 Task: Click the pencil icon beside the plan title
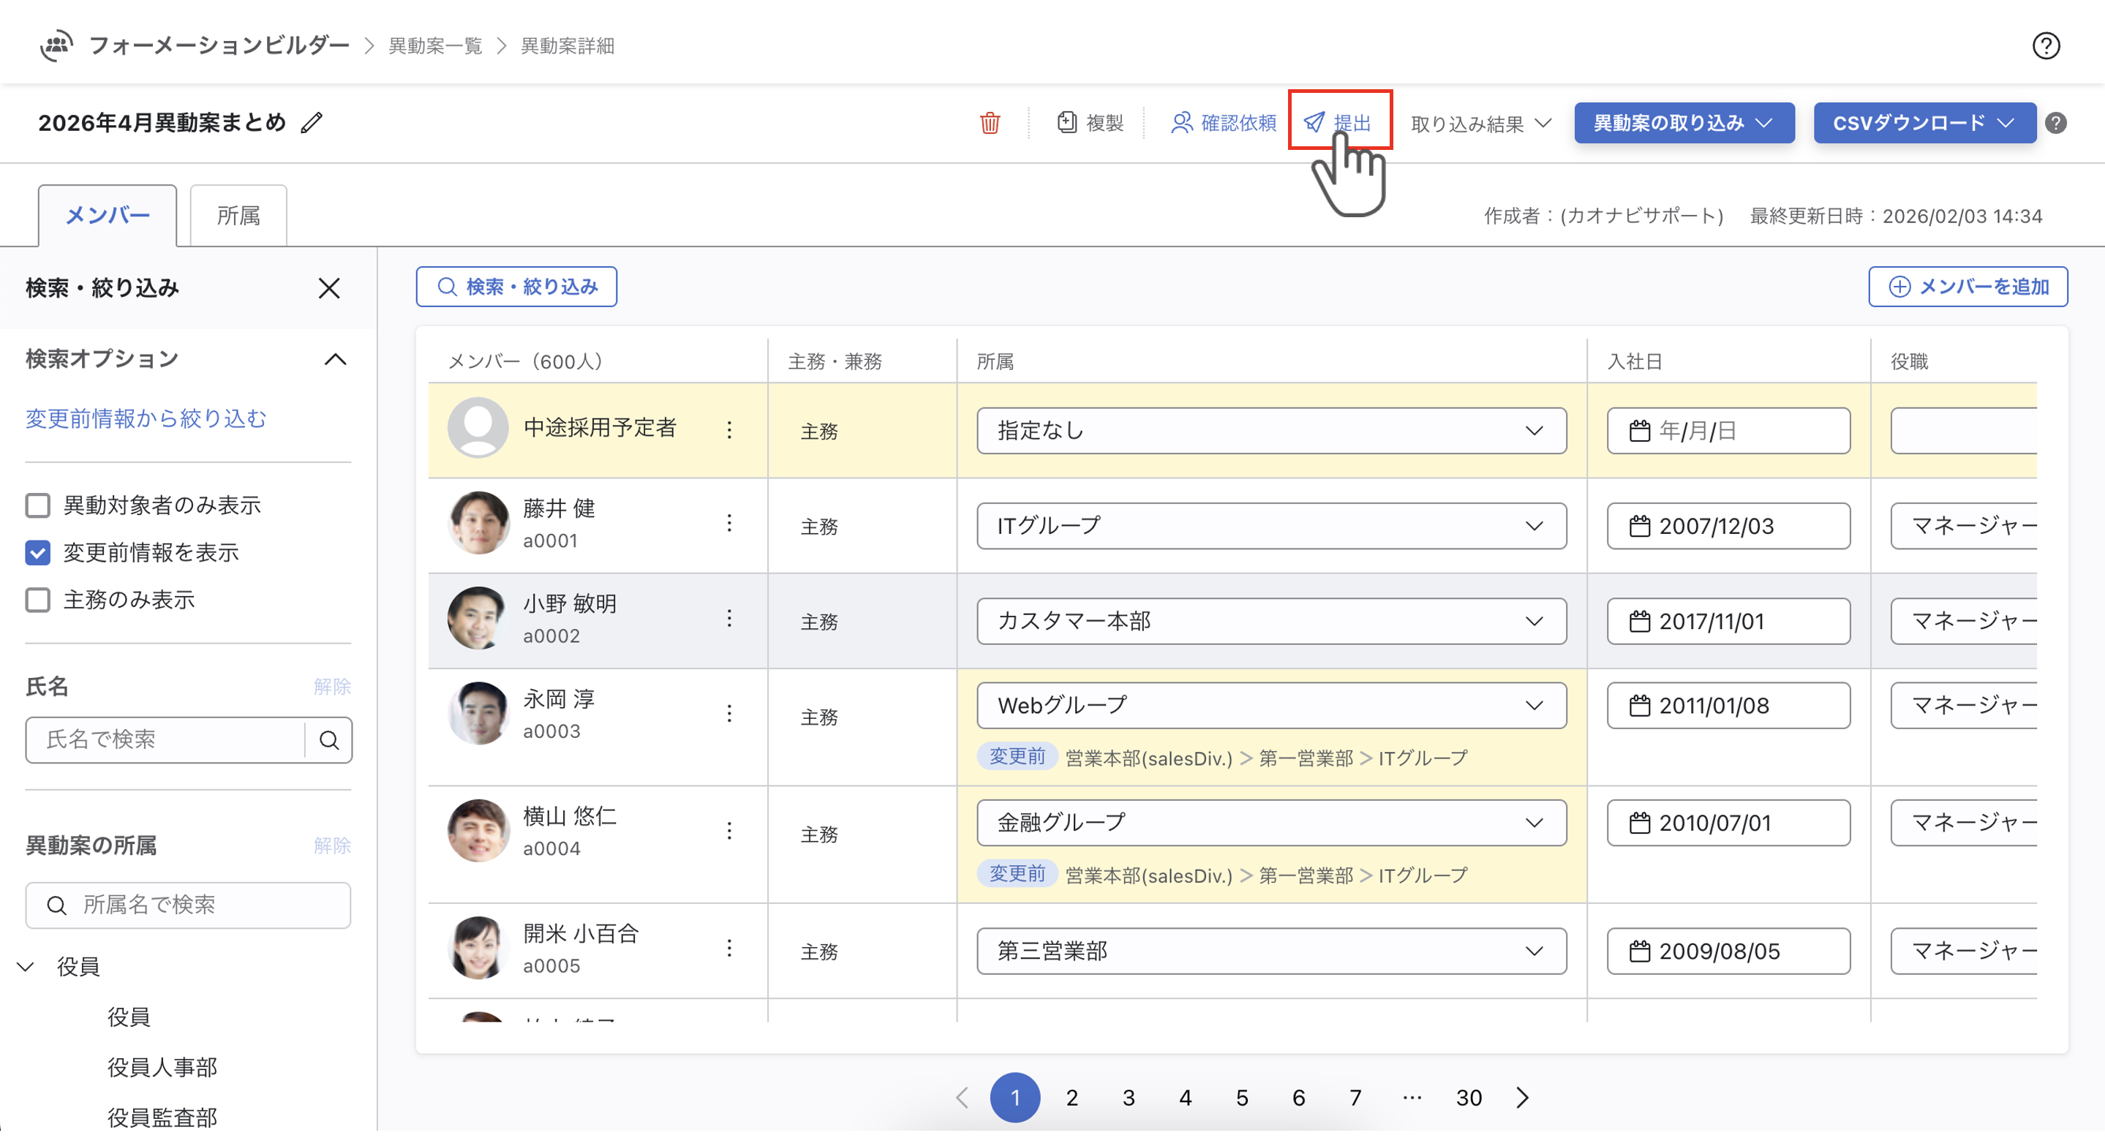pos(312,124)
